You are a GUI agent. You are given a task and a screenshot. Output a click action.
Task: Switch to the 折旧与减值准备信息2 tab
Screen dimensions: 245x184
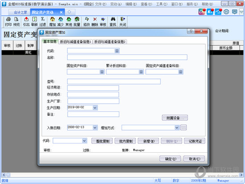pos(110,42)
